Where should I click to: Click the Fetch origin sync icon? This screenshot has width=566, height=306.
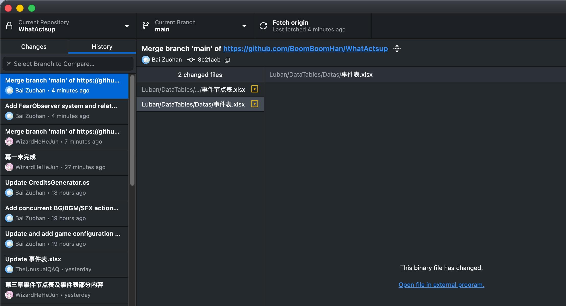[x=263, y=26]
